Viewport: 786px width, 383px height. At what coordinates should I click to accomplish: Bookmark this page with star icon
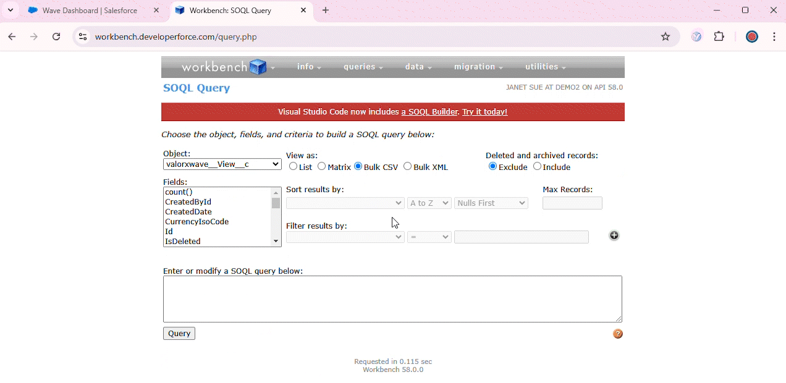point(666,36)
